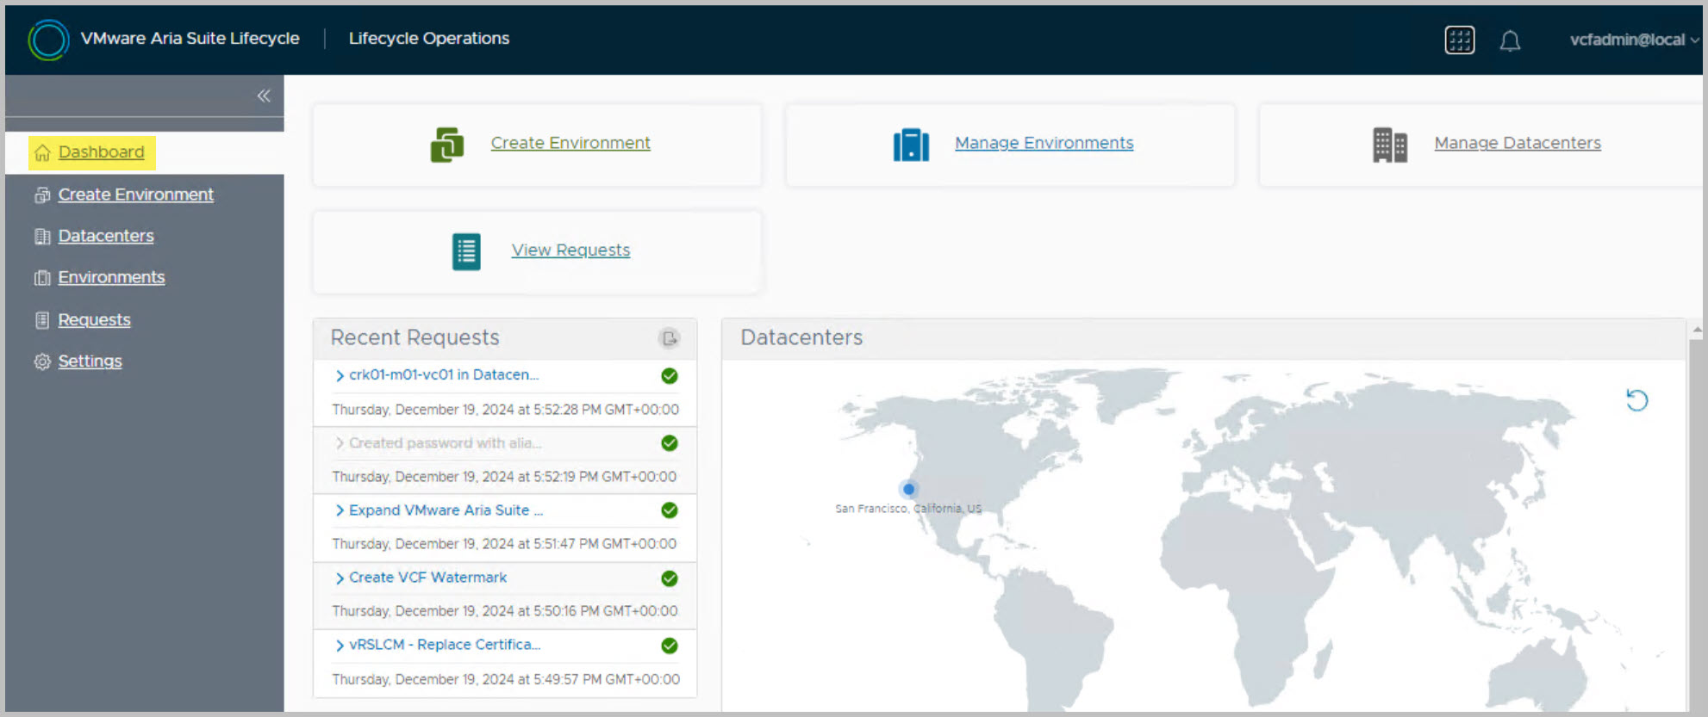Reset the datacenter map view
The width and height of the screenshot is (1708, 717).
pyautogui.click(x=1636, y=400)
